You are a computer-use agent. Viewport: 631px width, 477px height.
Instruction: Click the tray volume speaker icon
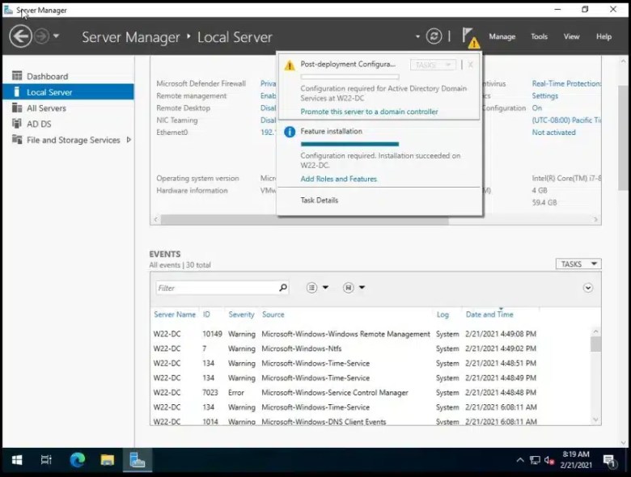(x=549, y=460)
